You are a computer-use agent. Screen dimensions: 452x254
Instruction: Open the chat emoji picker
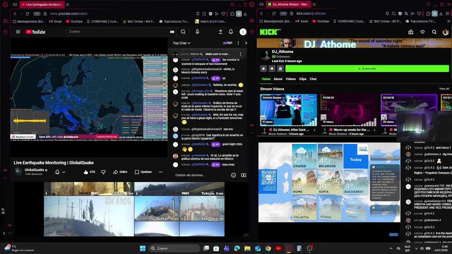click(233, 175)
